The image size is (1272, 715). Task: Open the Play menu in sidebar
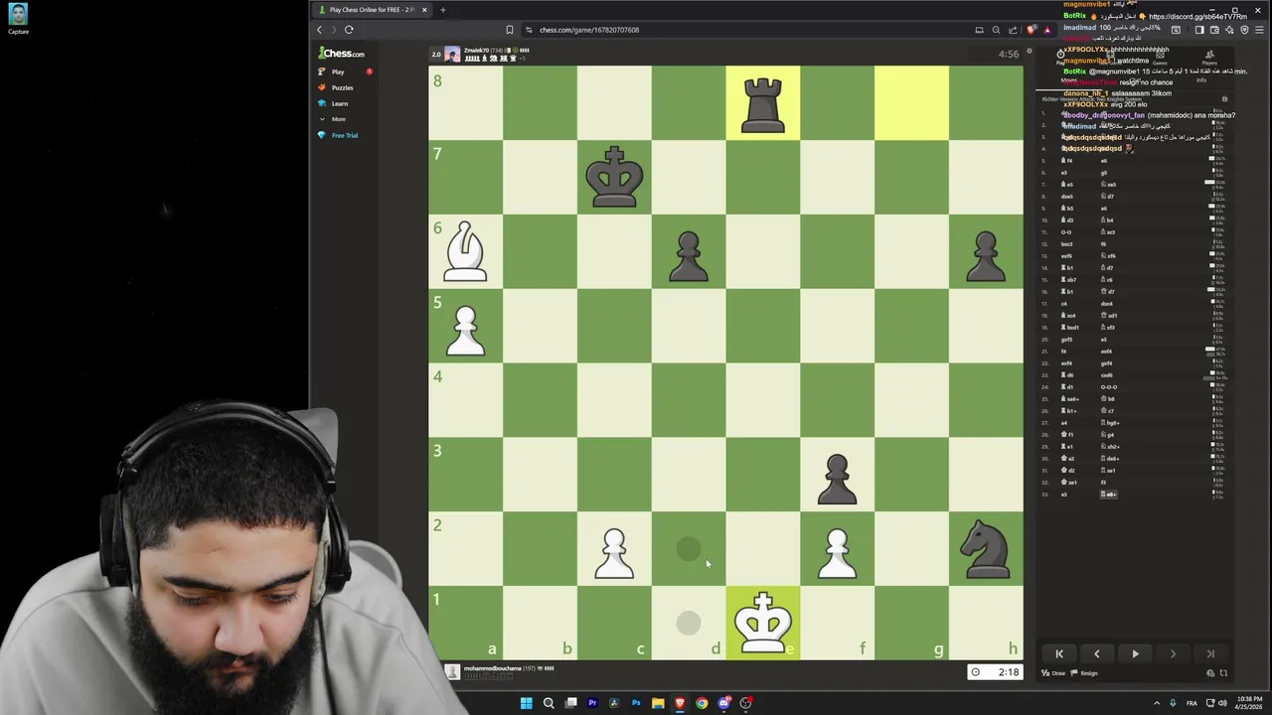click(x=338, y=71)
